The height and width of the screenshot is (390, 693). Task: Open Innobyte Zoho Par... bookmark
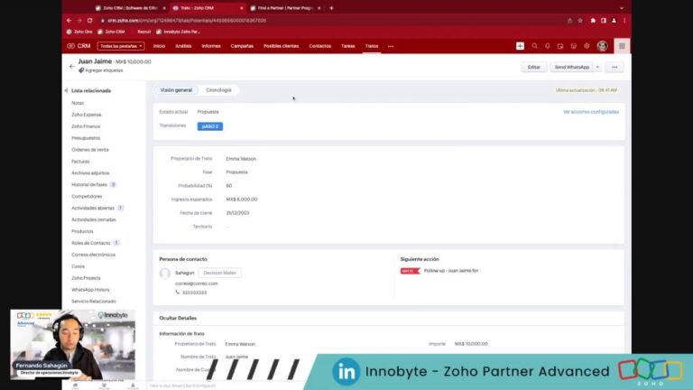179,32
